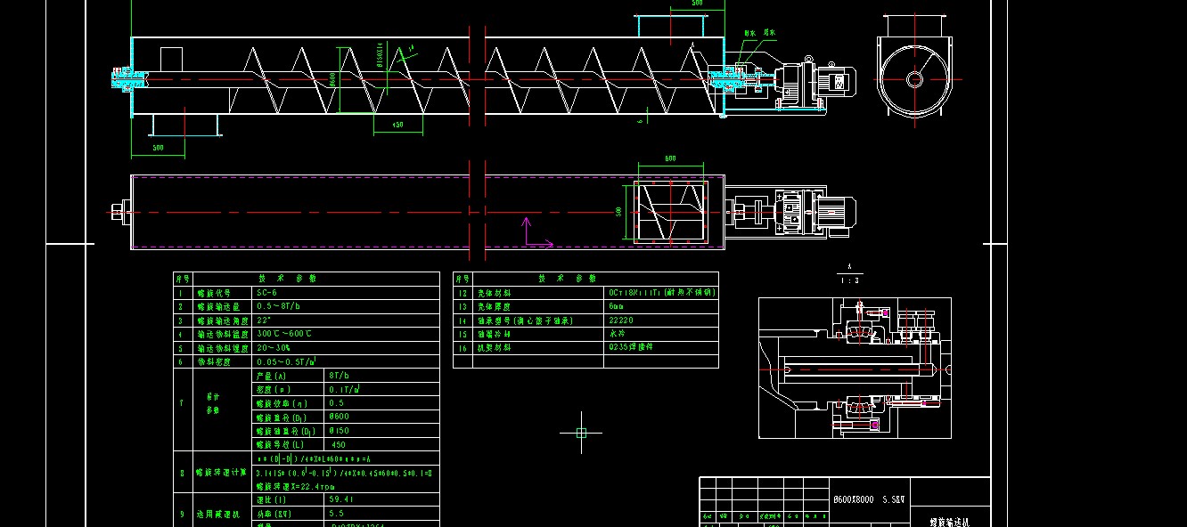Select the Q235 frame material value
The width and height of the screenshot is (1187, 527).
631,347
